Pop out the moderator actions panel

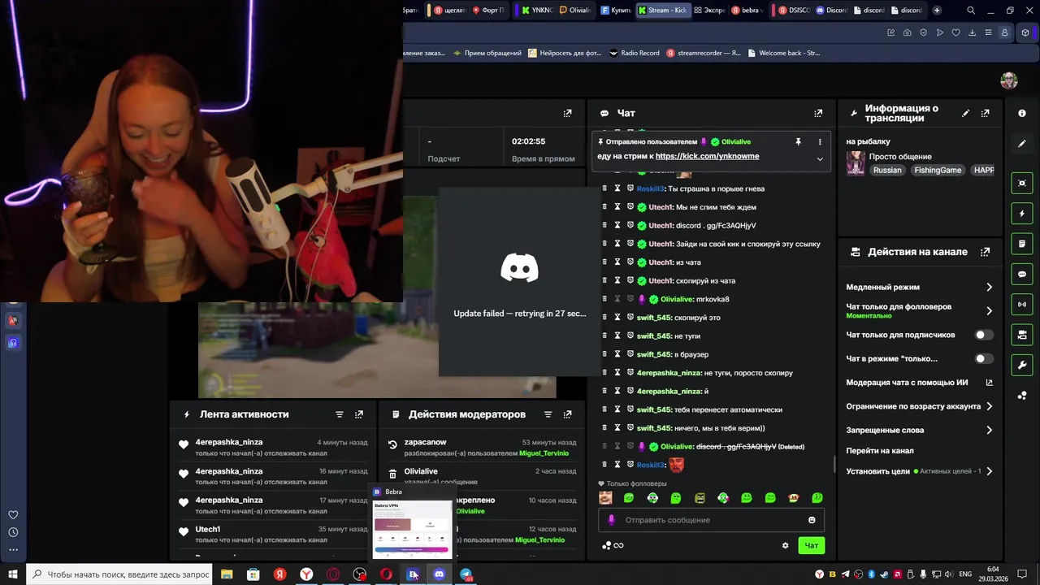pyautogui.click(x=567, y=414)
